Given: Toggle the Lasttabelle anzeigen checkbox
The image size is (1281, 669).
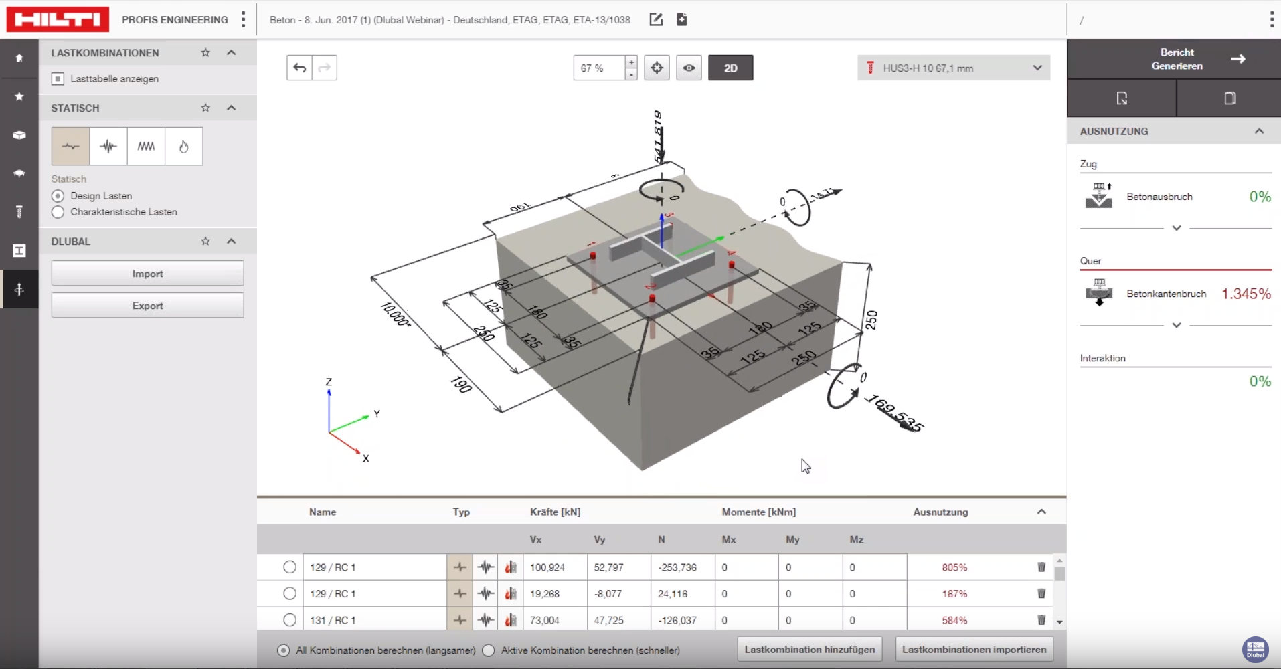Looking at the screenshot, I should click(58, 78).
